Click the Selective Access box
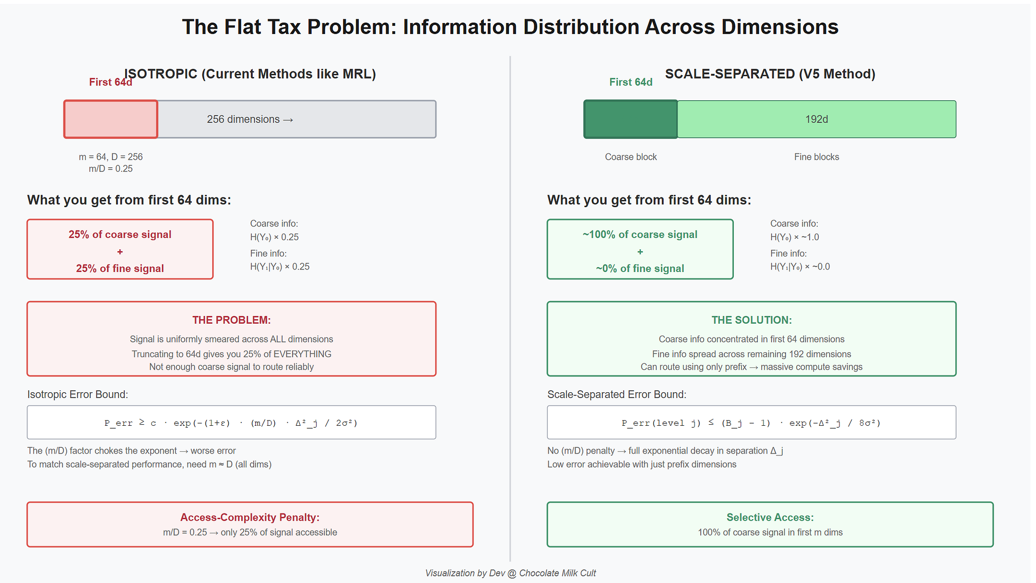Screen dimensions: 1036x583 pyautogui.click(x=770, y=525)
